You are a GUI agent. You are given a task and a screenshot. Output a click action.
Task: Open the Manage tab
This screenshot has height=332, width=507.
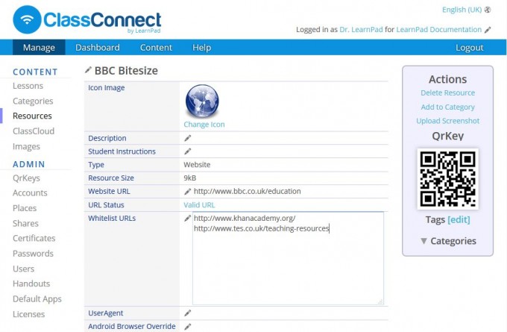click(39, 48)
